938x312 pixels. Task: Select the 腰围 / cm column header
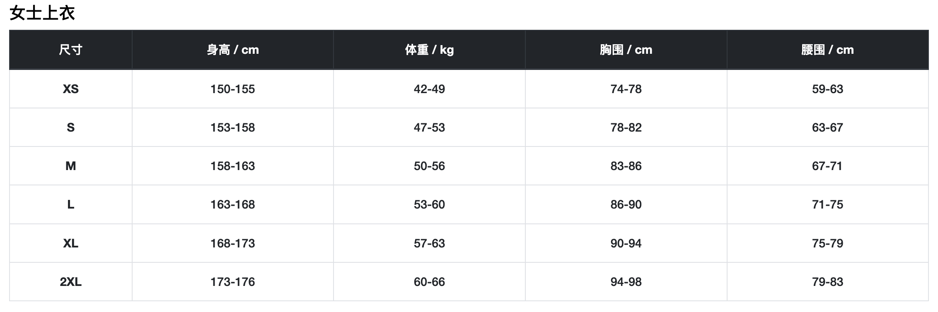click(x=827, y=50)
